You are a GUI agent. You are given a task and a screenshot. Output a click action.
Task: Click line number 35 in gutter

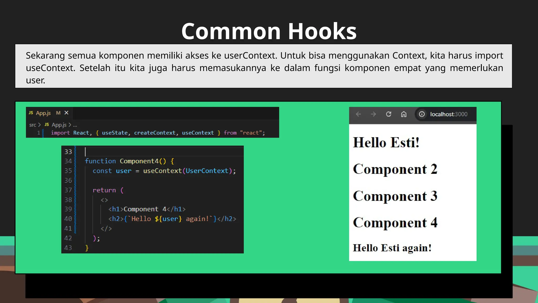tap(68, 171)
